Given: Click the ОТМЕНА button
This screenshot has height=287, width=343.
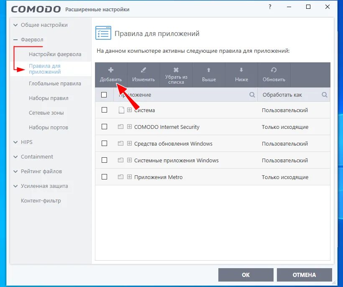Looking at the screenshot, I should coord(304,275).
